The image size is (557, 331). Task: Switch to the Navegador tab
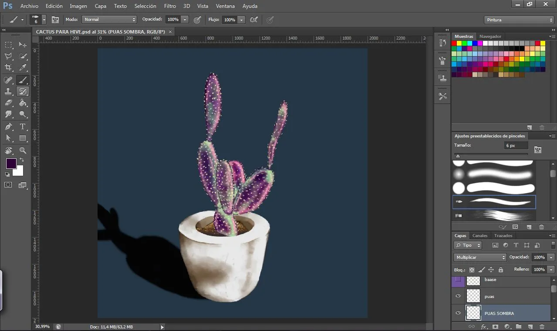tap(490, 37)
